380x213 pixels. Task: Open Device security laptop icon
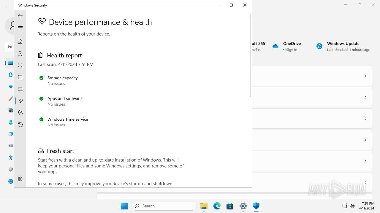[x=20, y=89]
